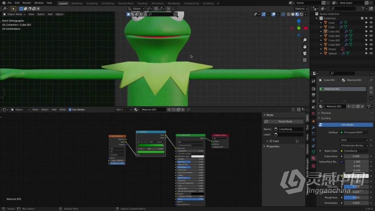Click the Blender logo icon

4,3
